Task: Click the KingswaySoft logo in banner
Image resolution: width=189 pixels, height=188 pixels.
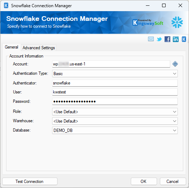Action: [x=148, y=22]
